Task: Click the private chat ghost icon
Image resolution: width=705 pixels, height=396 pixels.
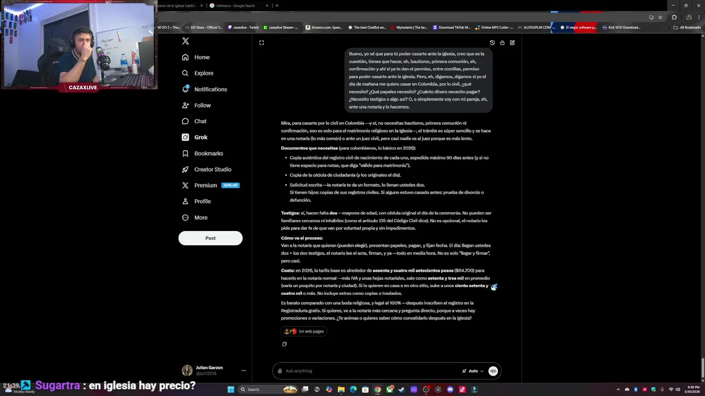Action: click(502, 42)
